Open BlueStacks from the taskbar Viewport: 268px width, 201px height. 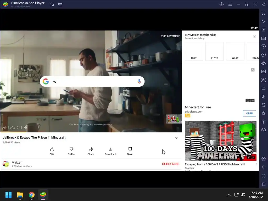pos(43,195)
